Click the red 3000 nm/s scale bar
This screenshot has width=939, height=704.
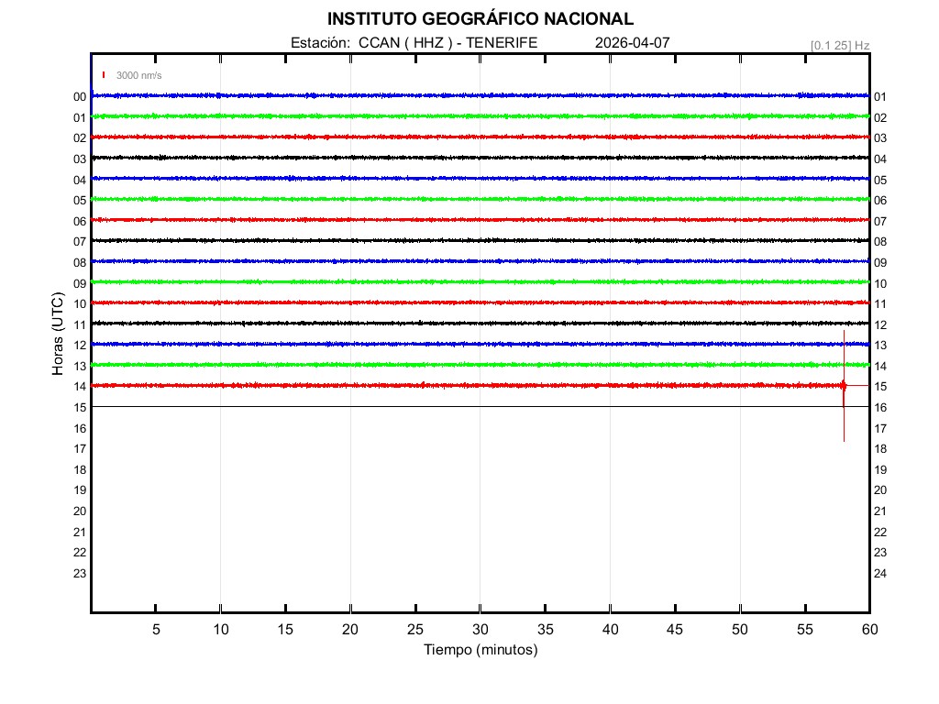click(105, 75)
